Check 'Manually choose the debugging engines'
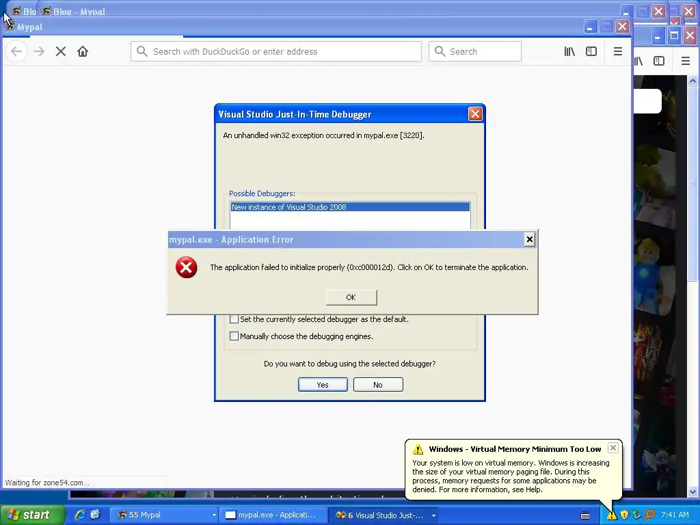Image resolution: width=700 pixels, height=525 pixels. (234, 336)
